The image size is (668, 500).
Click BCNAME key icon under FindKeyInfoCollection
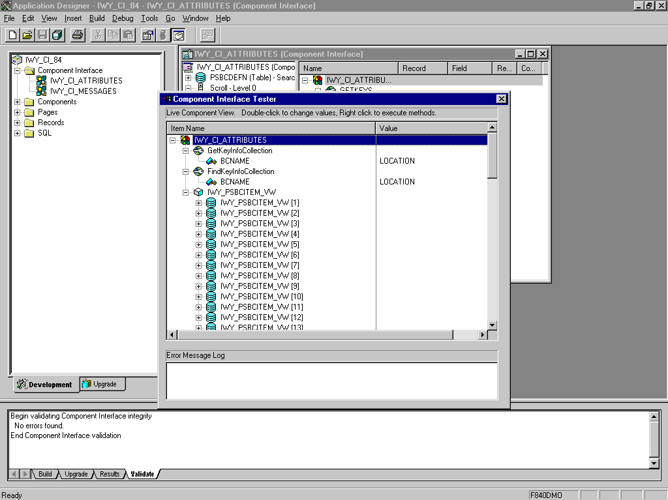click(x=211, y=182)
